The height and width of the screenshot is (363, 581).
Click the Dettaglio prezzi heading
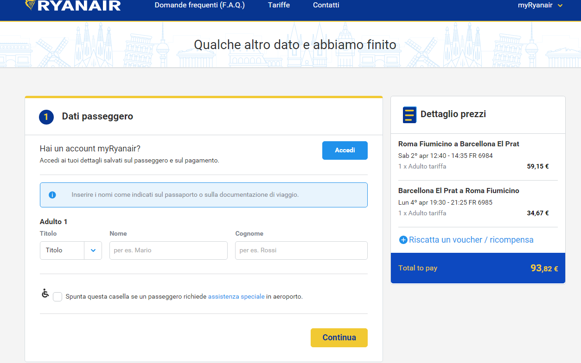(453, 114)
